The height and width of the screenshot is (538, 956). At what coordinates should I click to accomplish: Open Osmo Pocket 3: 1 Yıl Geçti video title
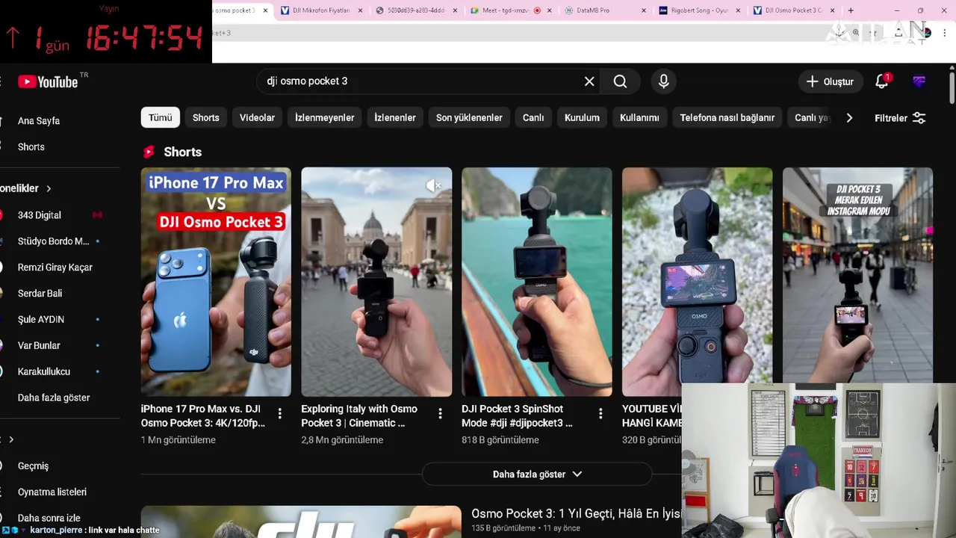tap(576, 514)
